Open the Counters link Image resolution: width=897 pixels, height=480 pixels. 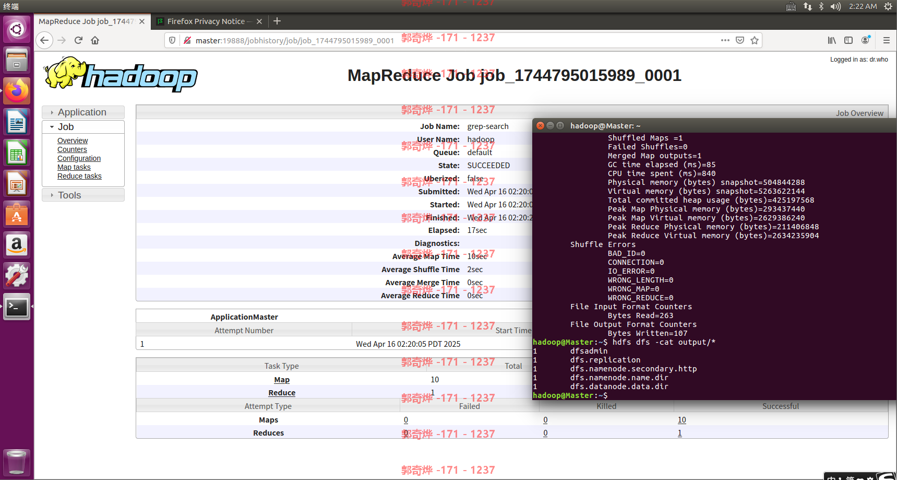point(72,149)
